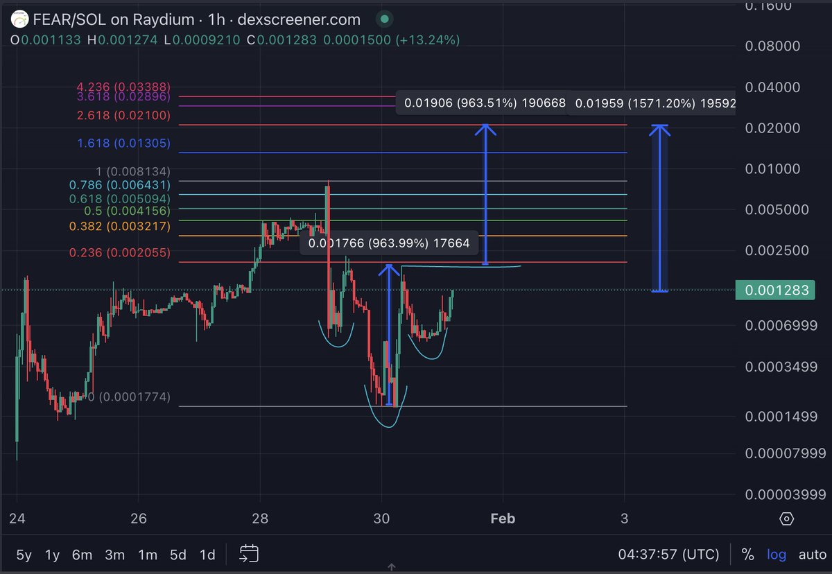Select the 5y time range

pos(24,555)
